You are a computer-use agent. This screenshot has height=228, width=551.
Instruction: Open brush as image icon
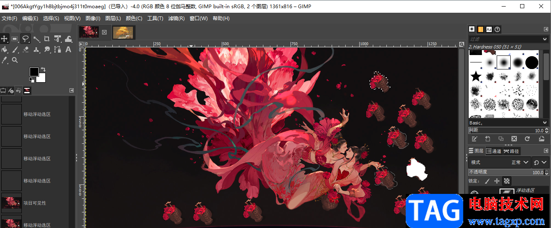pos(541,139)
